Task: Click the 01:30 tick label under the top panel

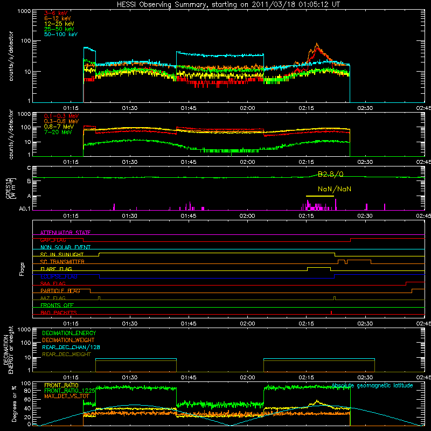Action: pos(129,108)
